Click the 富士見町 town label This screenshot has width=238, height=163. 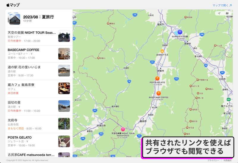[198, 56]
